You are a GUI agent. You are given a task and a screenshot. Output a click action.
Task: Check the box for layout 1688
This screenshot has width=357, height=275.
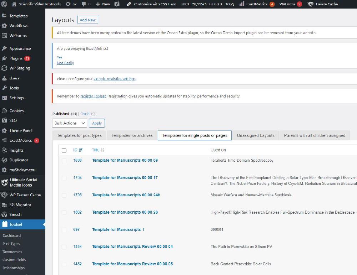click(64, 161)
